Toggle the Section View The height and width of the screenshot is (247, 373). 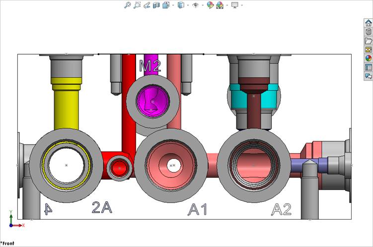click(156, 5)
